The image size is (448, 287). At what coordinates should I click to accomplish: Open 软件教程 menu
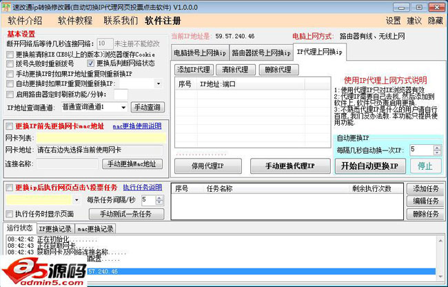(75, 21)
